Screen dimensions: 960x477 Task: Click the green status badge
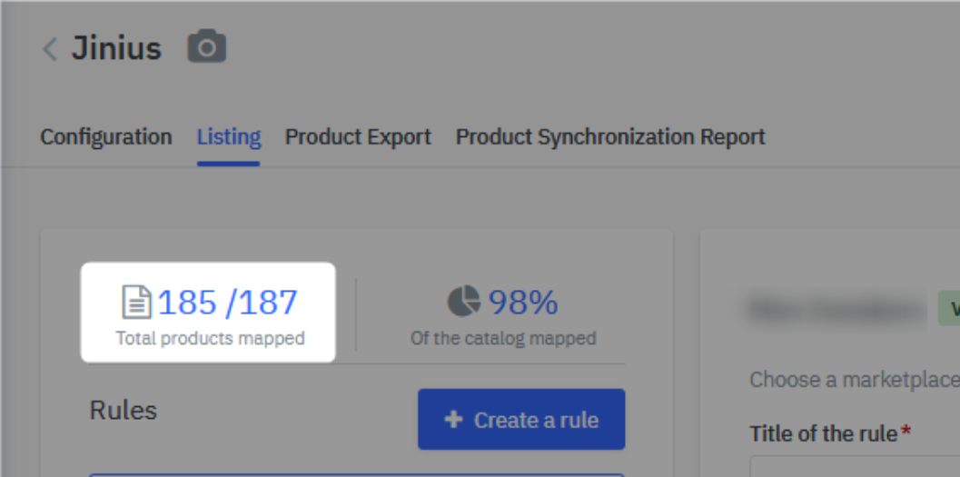pos(950,309)
